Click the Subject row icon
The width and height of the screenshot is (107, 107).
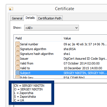(17, 73)
